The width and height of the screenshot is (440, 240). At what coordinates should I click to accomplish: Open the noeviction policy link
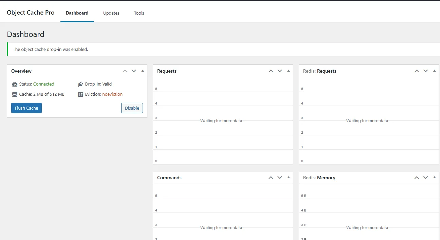[x=112, y=94]
